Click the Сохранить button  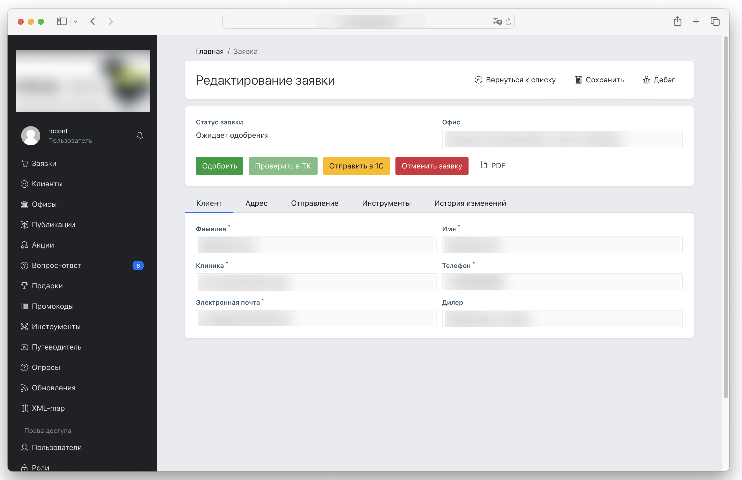point(599,80)
